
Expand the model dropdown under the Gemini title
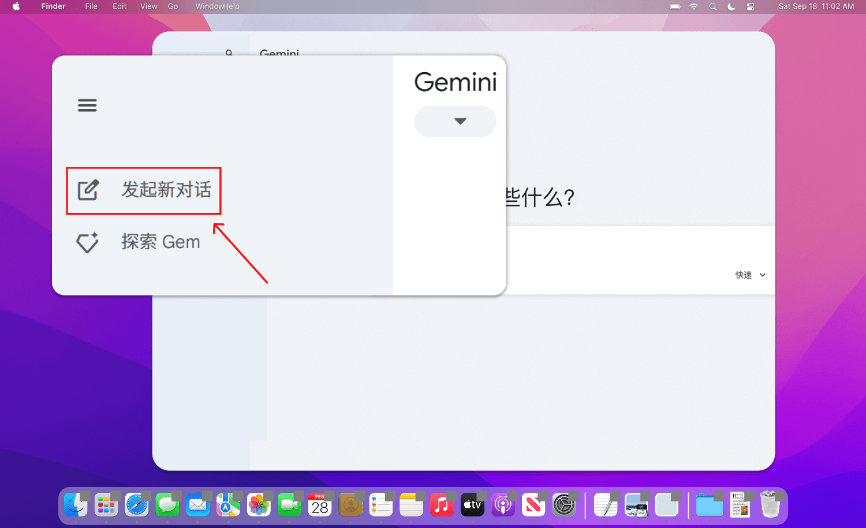455,121
